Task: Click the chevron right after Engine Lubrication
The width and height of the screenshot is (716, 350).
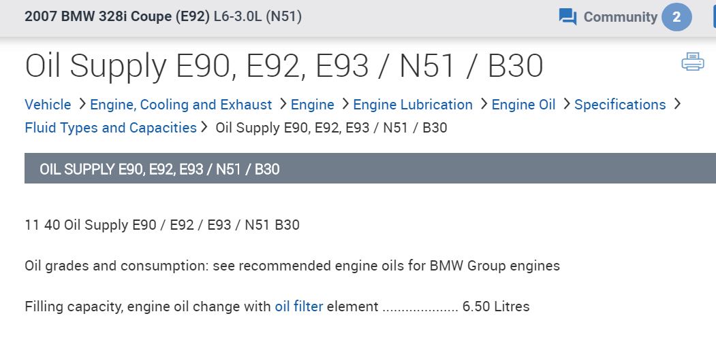Action: click(x=482, y=104)
